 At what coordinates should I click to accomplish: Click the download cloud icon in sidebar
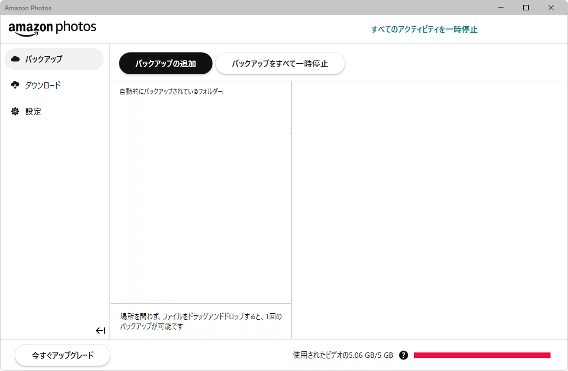pyautogui.click(x=15, y=85)
